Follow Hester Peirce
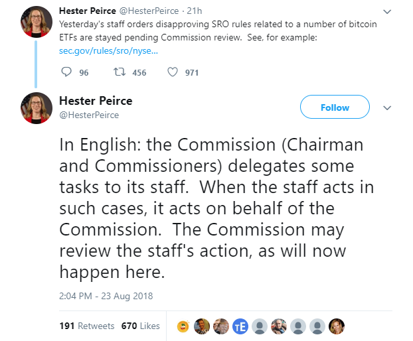413x341 pixels. [335, 107]
